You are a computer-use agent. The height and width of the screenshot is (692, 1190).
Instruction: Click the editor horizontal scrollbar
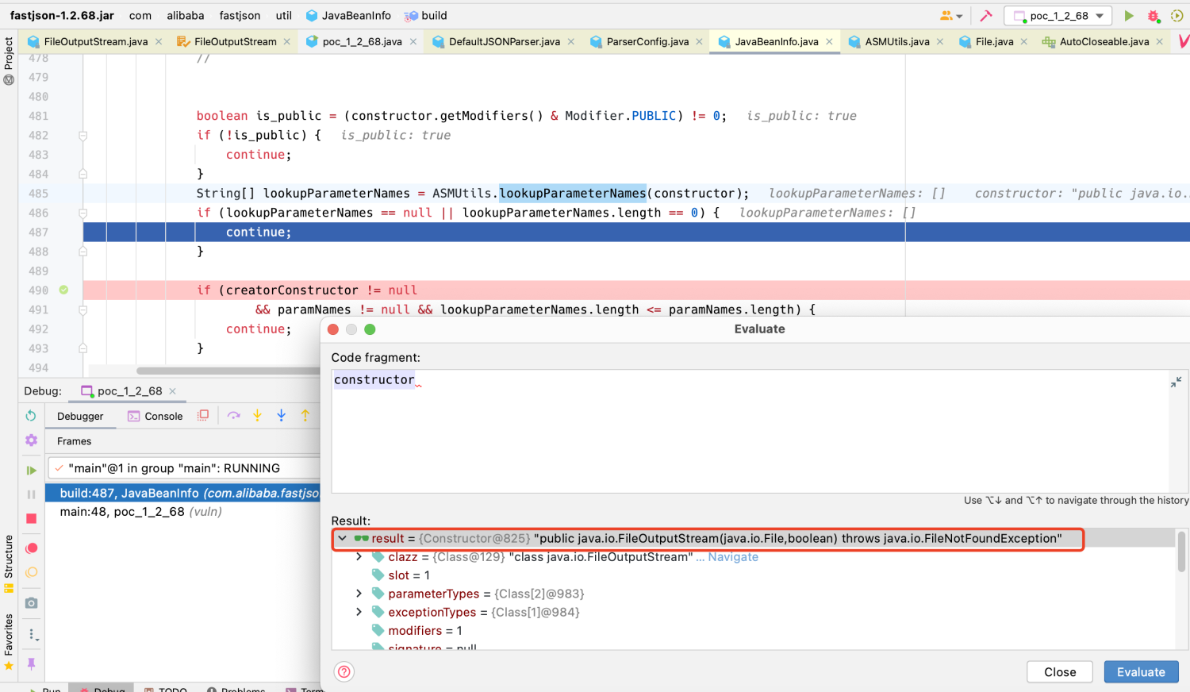click(x=228, y=371)
